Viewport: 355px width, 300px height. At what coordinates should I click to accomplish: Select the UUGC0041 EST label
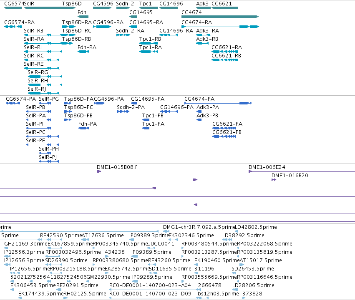(x=161, y=244)
